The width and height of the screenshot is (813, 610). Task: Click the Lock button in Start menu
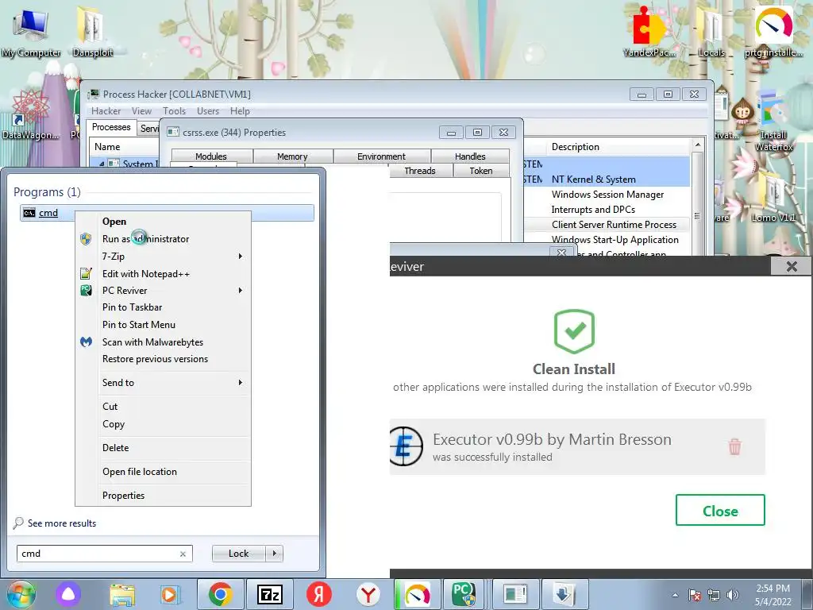point(238,554)
